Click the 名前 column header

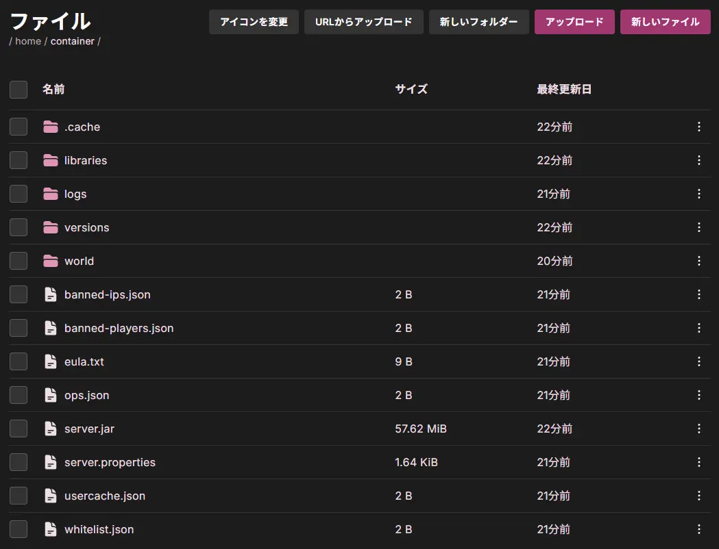tap(53, 89)
